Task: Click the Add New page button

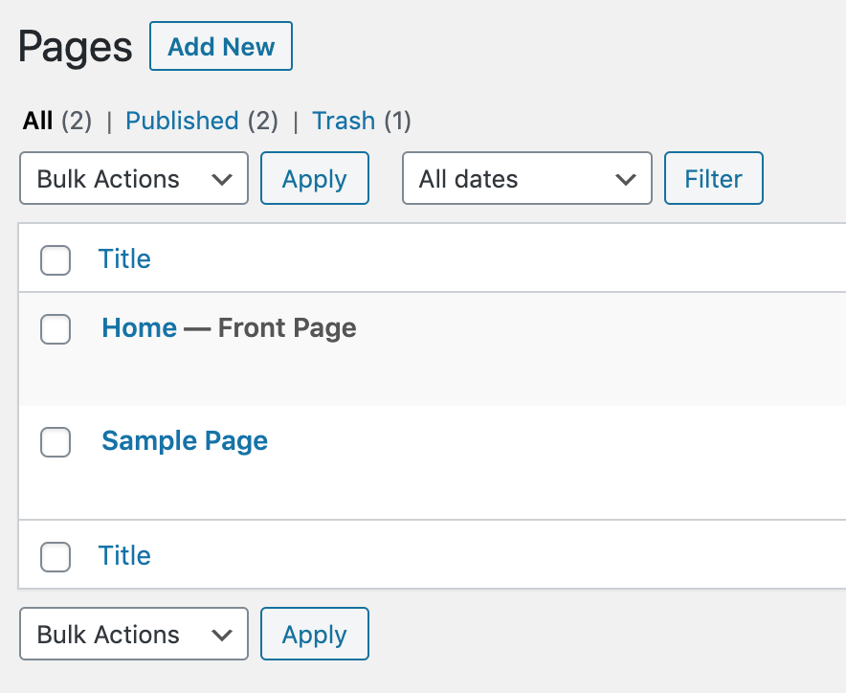Action: click(221, 47)
